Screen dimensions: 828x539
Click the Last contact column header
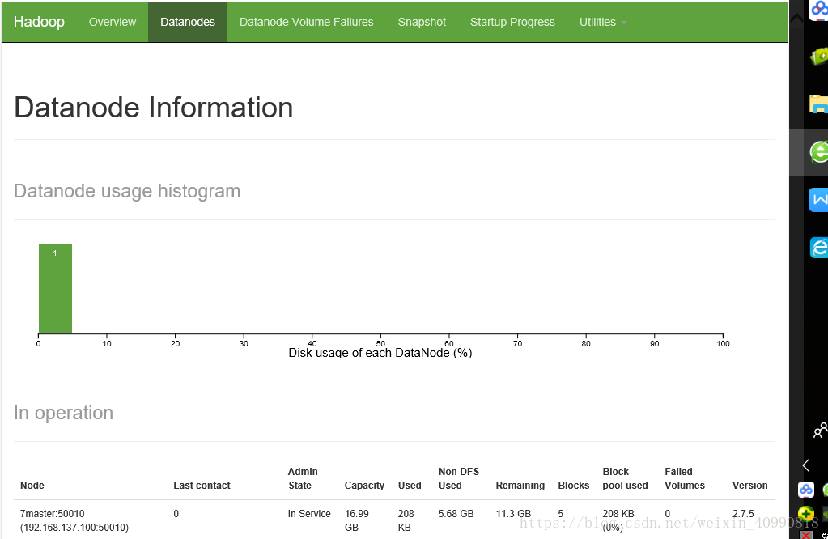tap(202, 485)
